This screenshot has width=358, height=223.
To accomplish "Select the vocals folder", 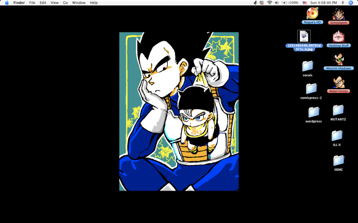I will [x=307, y=66].
